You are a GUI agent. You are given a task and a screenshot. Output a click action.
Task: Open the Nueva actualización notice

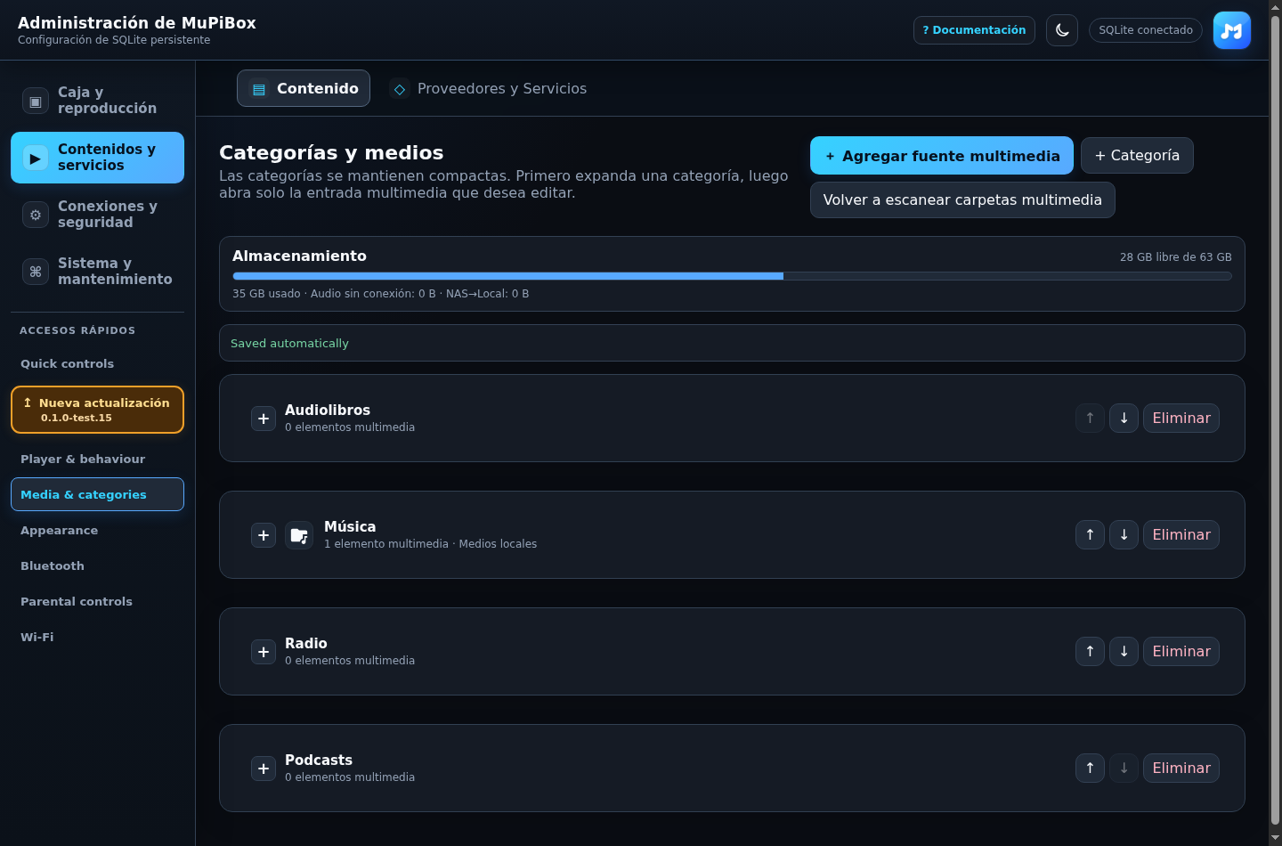coord(98,410)
